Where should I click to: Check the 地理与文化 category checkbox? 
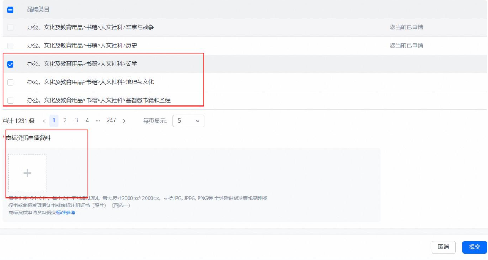coord(10,82)
